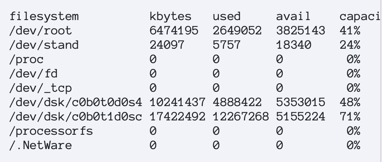Click the 24097 kbytes value
382x162 pixels.
point(167,45)
